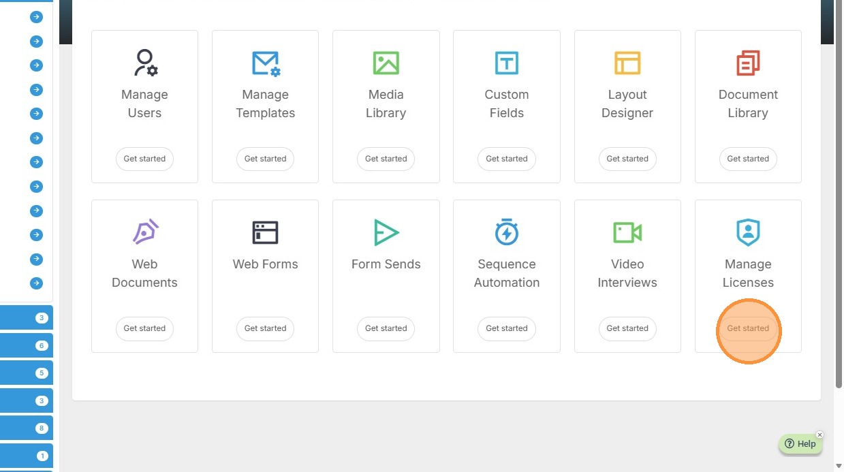The height and width of the screenshot is (472, 844).
Task: Get started with Manage Templates
Action: tap(266, 159)
